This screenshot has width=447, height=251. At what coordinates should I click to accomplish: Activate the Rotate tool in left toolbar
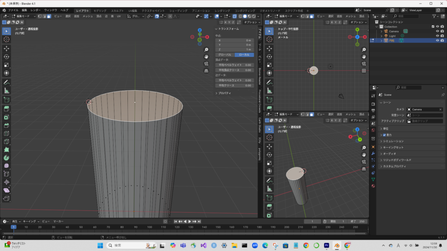[7, 56]
